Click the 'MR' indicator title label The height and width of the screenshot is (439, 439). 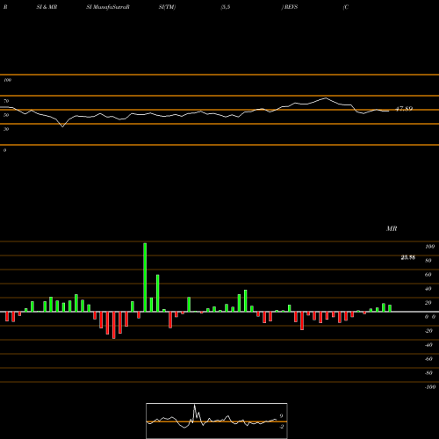pyautogui.click(x=392, y=228)
